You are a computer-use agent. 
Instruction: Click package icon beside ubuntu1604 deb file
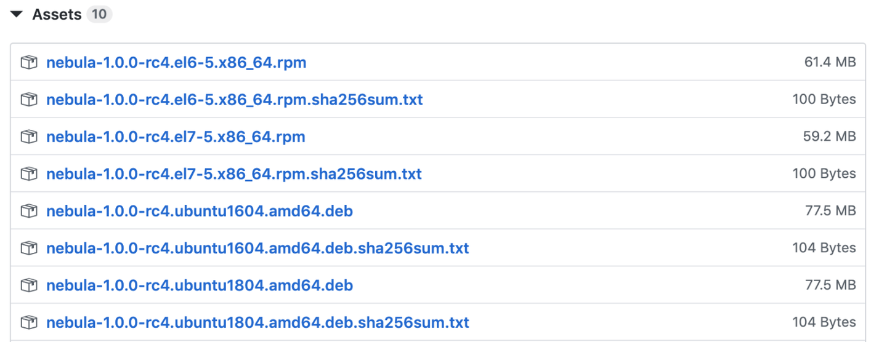(29, 211)
